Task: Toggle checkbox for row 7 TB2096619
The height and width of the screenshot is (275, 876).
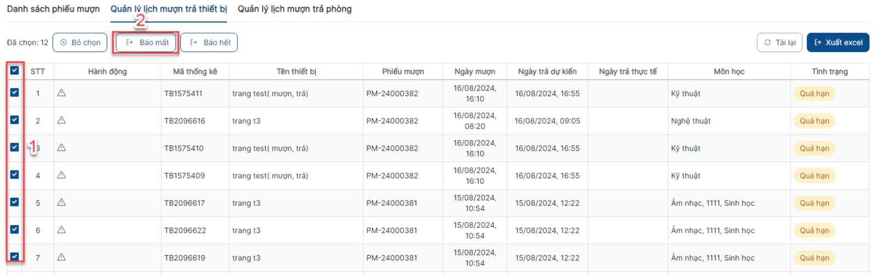Action: pos(14,256)
